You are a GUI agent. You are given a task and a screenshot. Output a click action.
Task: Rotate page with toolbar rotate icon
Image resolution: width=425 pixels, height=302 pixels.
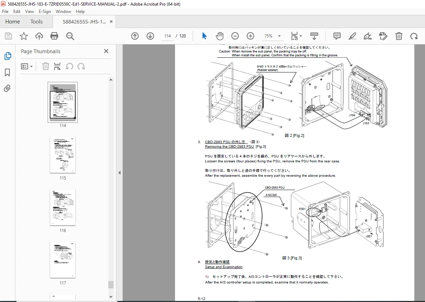[x=414, y=36]
